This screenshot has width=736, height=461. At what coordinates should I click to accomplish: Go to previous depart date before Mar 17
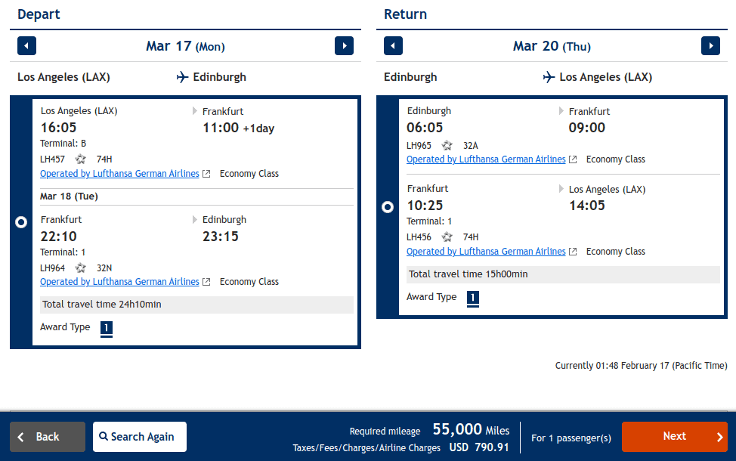[26, 45]
